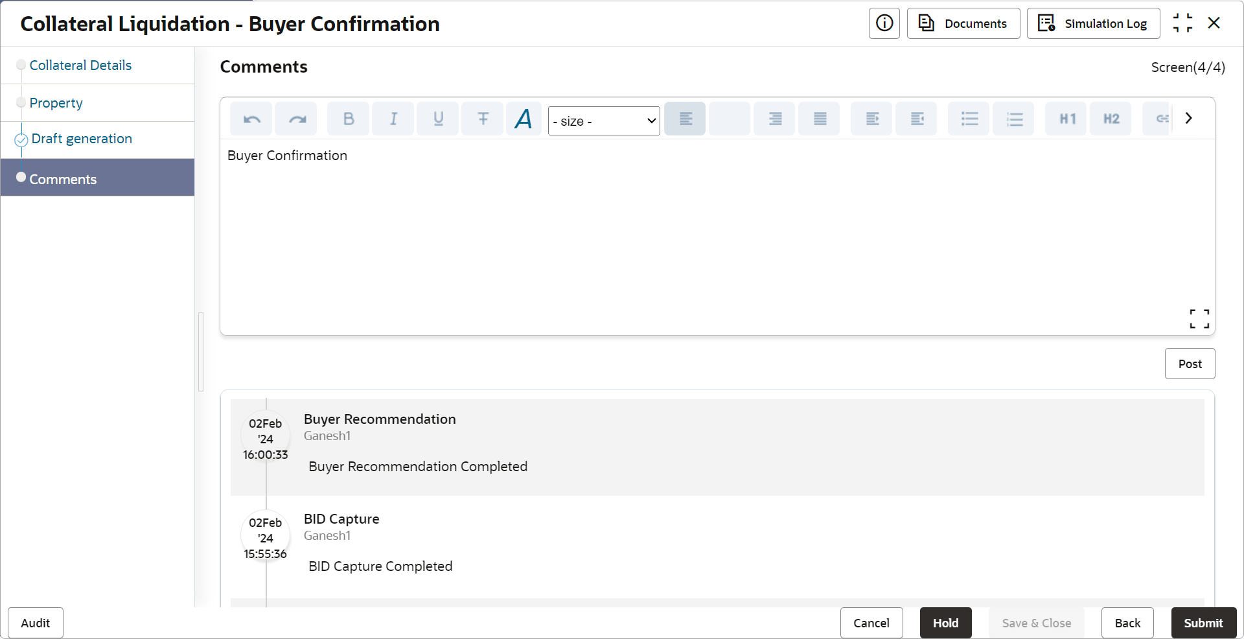Insert a numbered list

click(1014, 119)
